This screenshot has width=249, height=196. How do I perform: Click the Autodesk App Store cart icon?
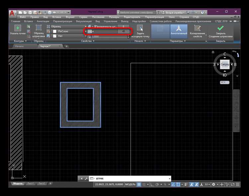(x=188, y=12)
